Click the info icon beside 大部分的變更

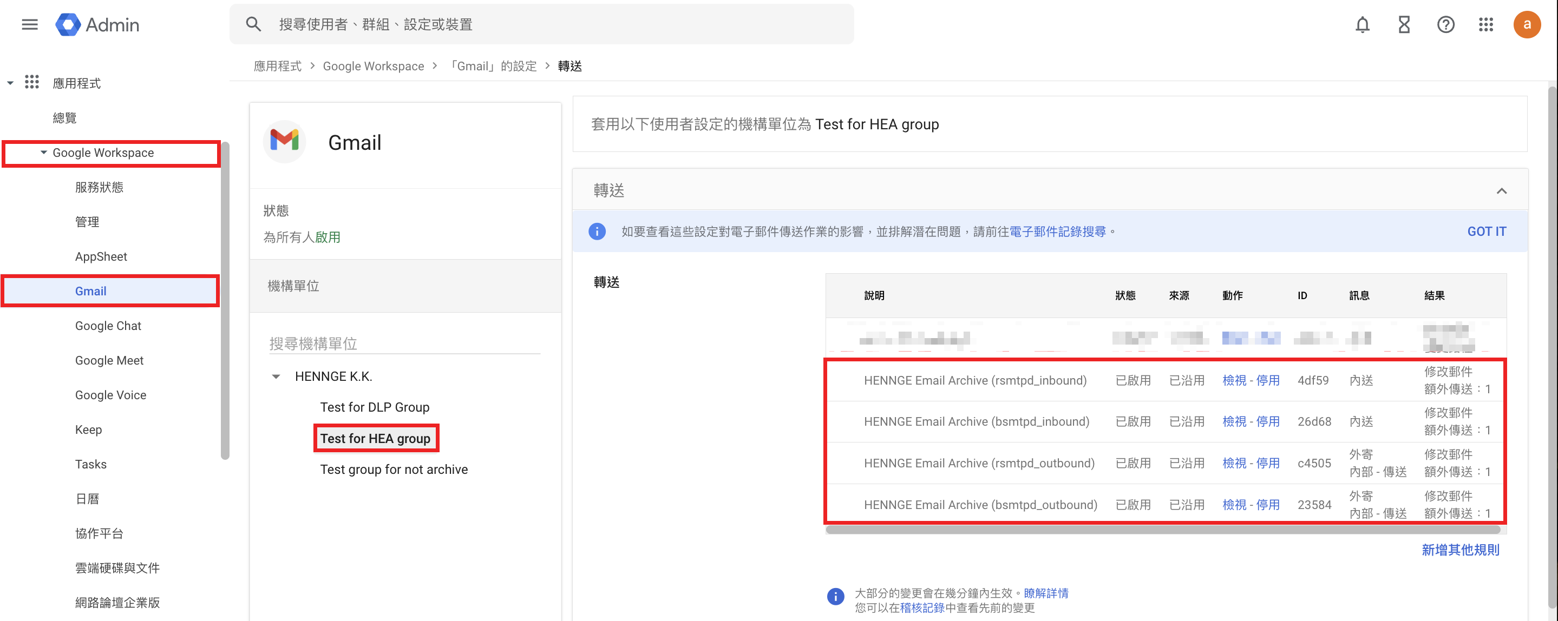pos(835,597)
